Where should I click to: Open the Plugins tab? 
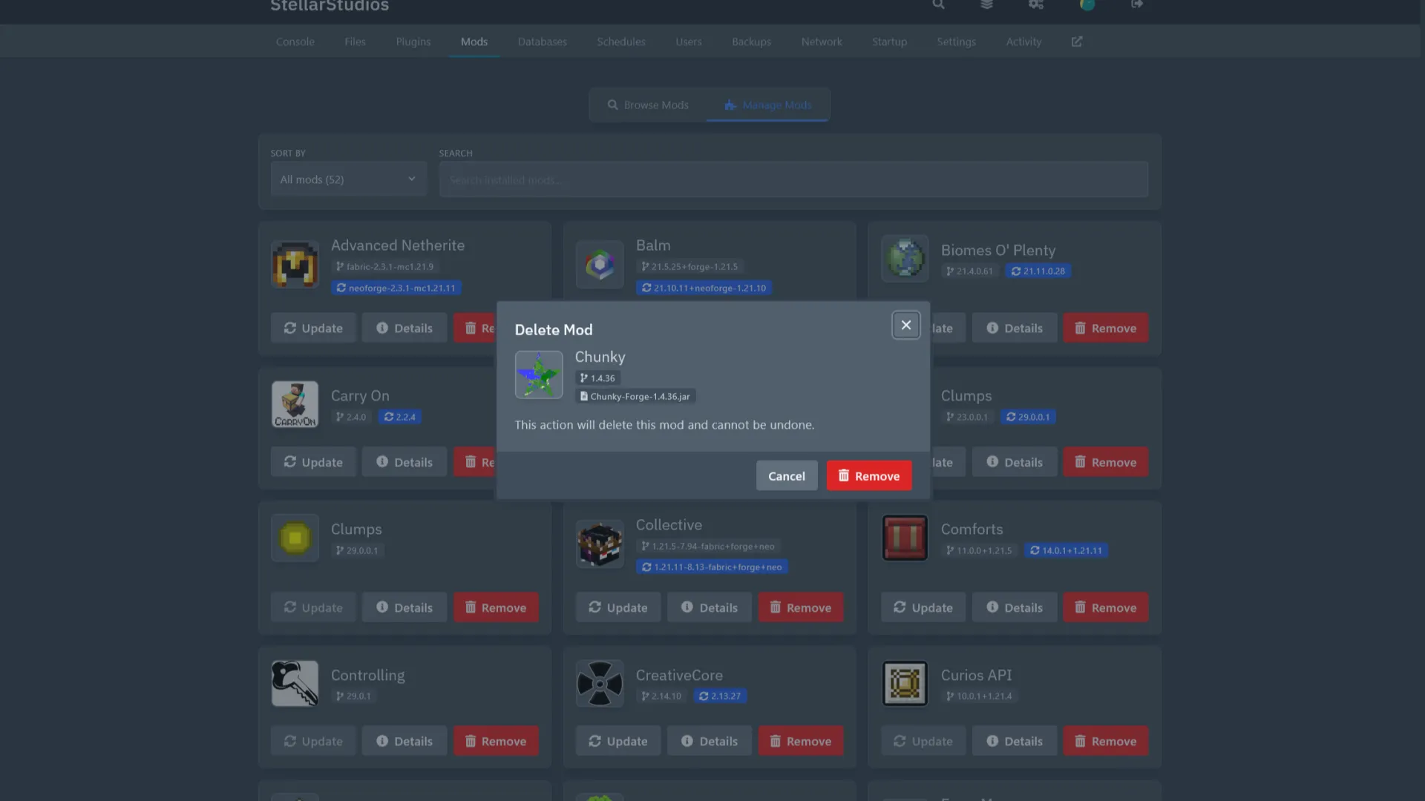click(x=413, y=42)
